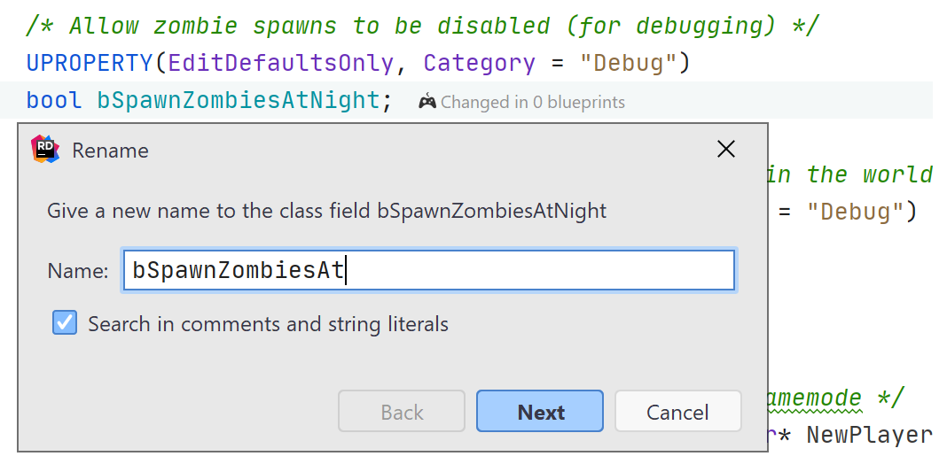Toggle Search in comments and string literals checkbox
The image size is (947, 464).
(x=65, y=323)
